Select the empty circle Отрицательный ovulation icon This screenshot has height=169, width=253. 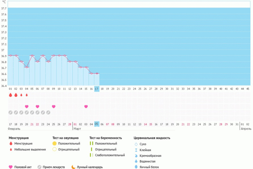[x=55, y=149]
